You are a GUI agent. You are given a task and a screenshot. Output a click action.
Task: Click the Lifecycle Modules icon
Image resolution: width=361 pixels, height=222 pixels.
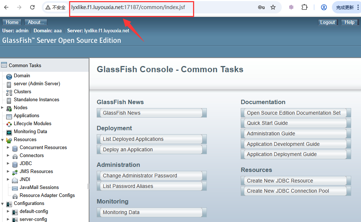point(9,124)
